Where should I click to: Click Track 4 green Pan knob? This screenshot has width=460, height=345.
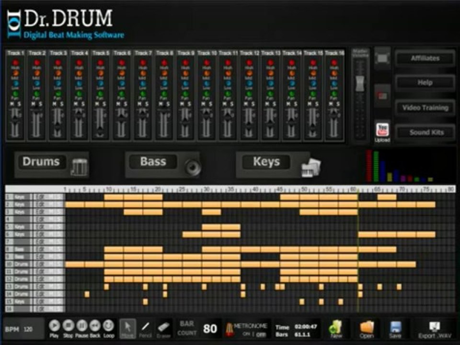pyautogui.click(x=79, y=94)
